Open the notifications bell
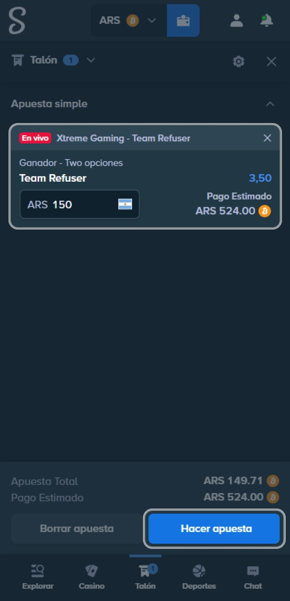This screenshot has width=290, height=601. (x=266, y=21)
